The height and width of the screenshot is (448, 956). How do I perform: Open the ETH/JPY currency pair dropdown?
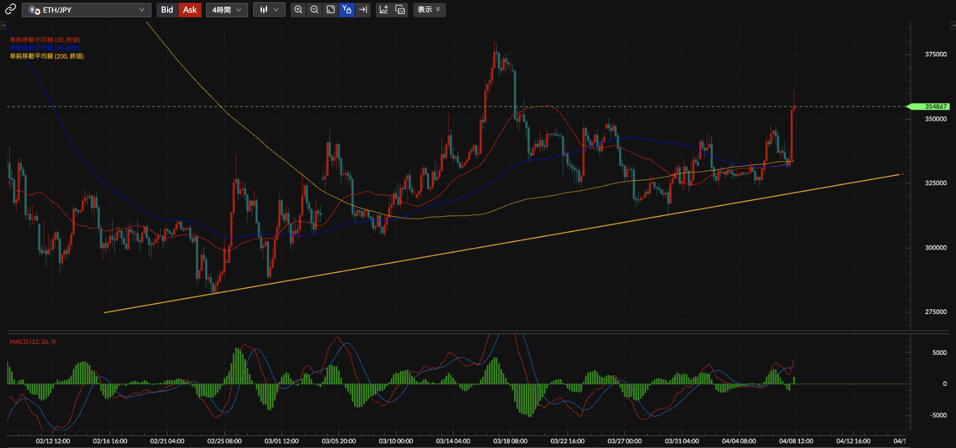(87, 10)
